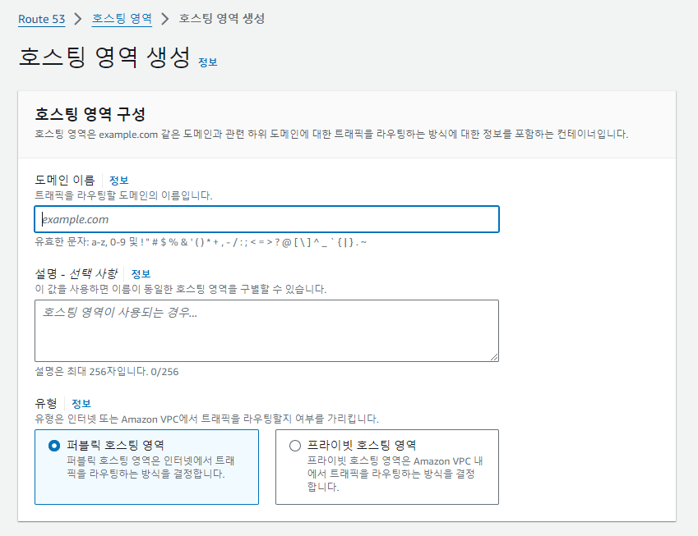
Task: Grab the textarea resize handle corner
Action: pyautogui.click(x=494, y=357)
